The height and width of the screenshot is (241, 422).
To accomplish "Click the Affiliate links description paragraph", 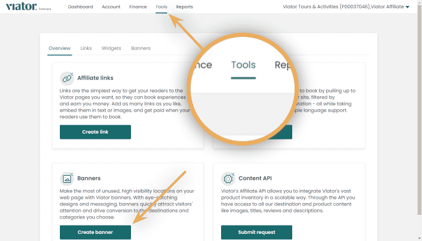I will click(x=124, y=104).
